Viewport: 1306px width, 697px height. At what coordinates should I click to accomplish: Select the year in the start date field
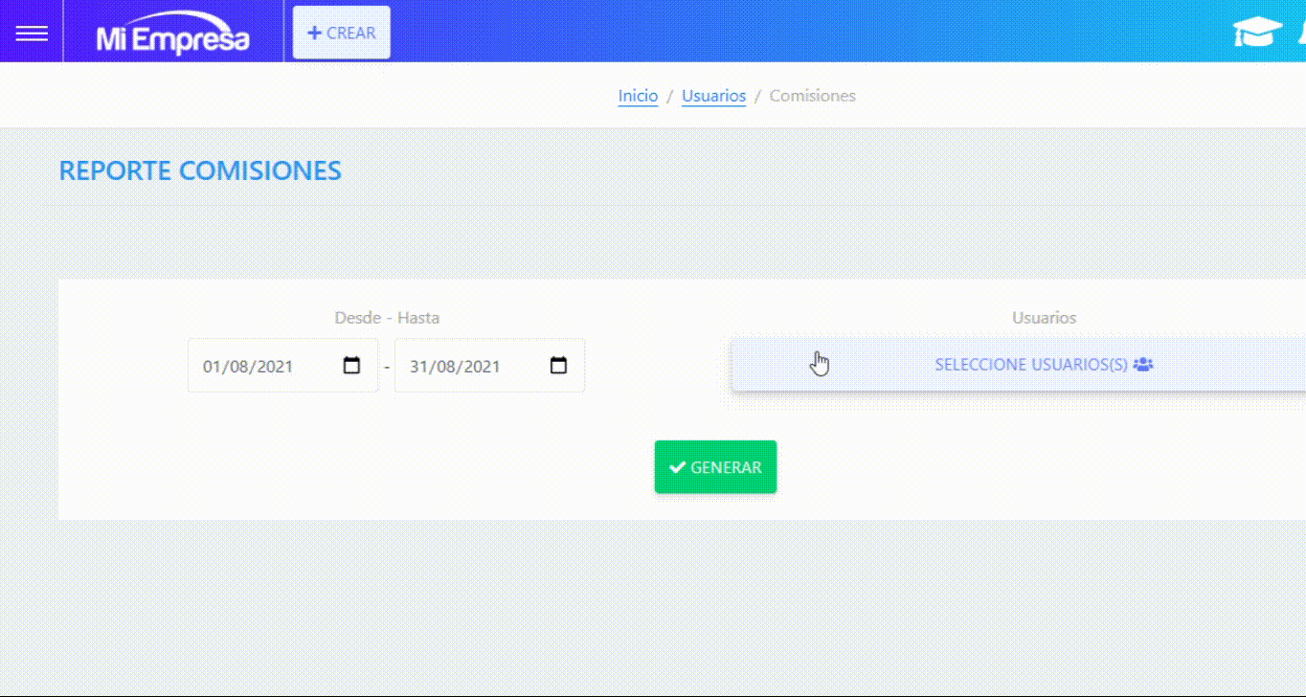[274, 367]
